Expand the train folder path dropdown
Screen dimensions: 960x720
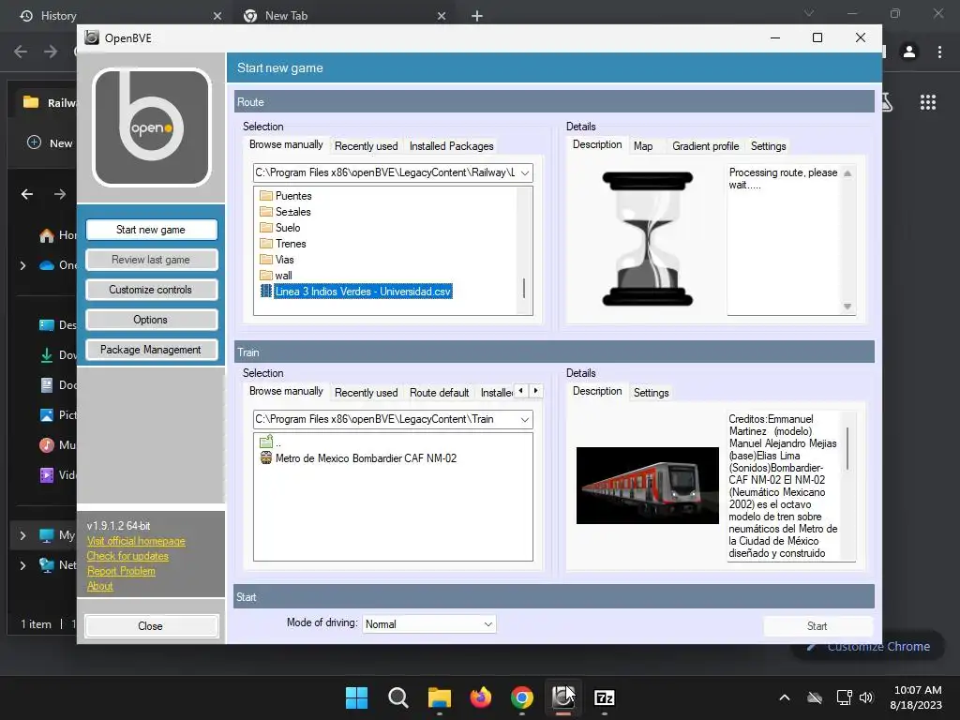[525, 420]
